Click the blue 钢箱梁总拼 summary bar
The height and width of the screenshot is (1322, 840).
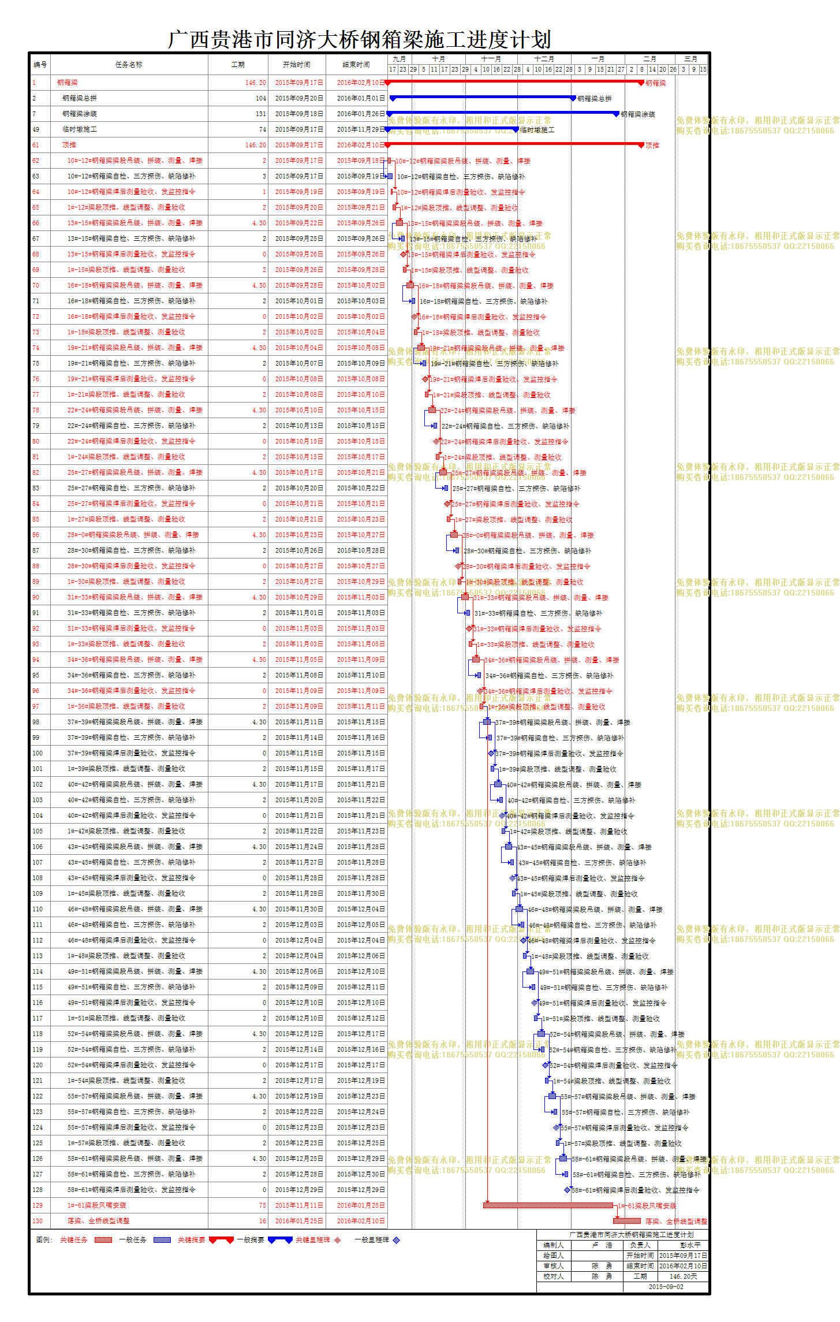(483, 98)
